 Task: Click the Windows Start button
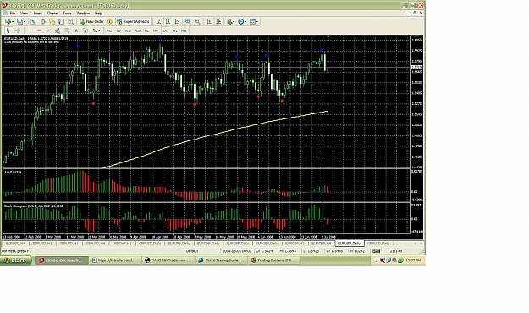(x=15, y=261)
